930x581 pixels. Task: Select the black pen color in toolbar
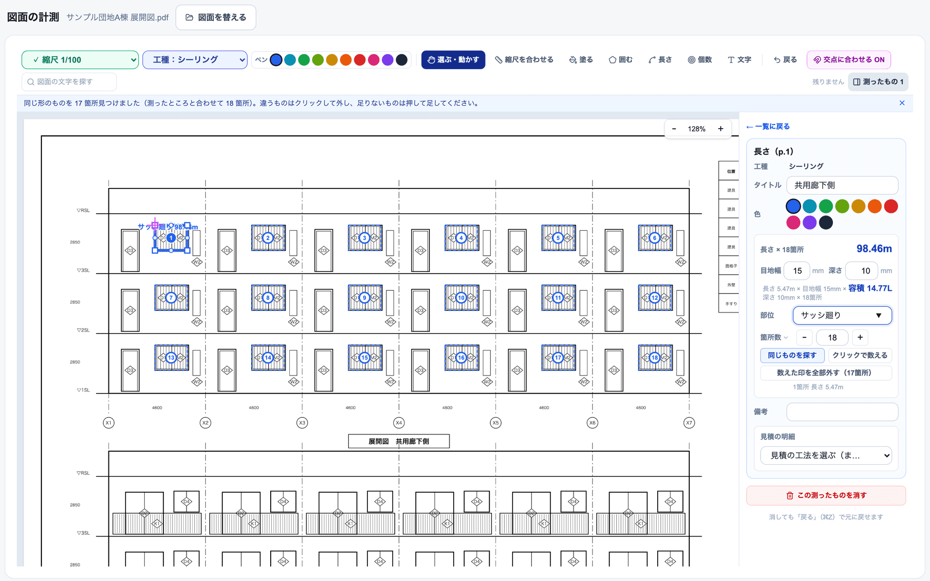tap(402, 60)
